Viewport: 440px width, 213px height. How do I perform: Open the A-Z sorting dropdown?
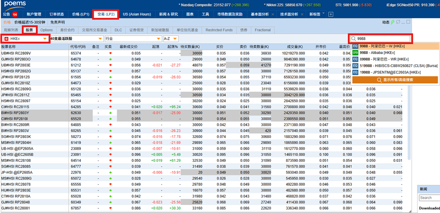(x=172, y=38)
